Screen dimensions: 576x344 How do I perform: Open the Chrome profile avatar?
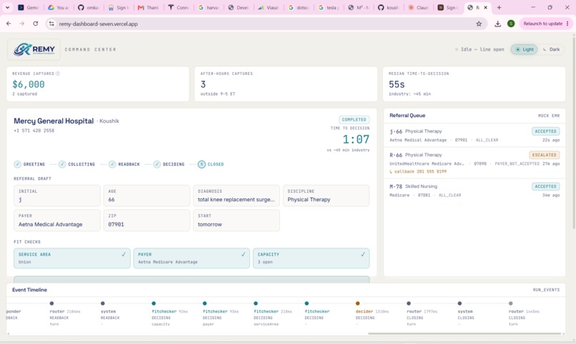(x=511, y=24)
